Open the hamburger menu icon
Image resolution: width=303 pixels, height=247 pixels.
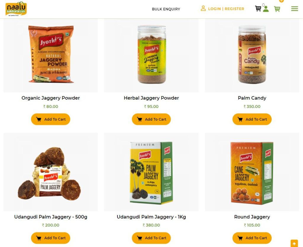(294, 9)
